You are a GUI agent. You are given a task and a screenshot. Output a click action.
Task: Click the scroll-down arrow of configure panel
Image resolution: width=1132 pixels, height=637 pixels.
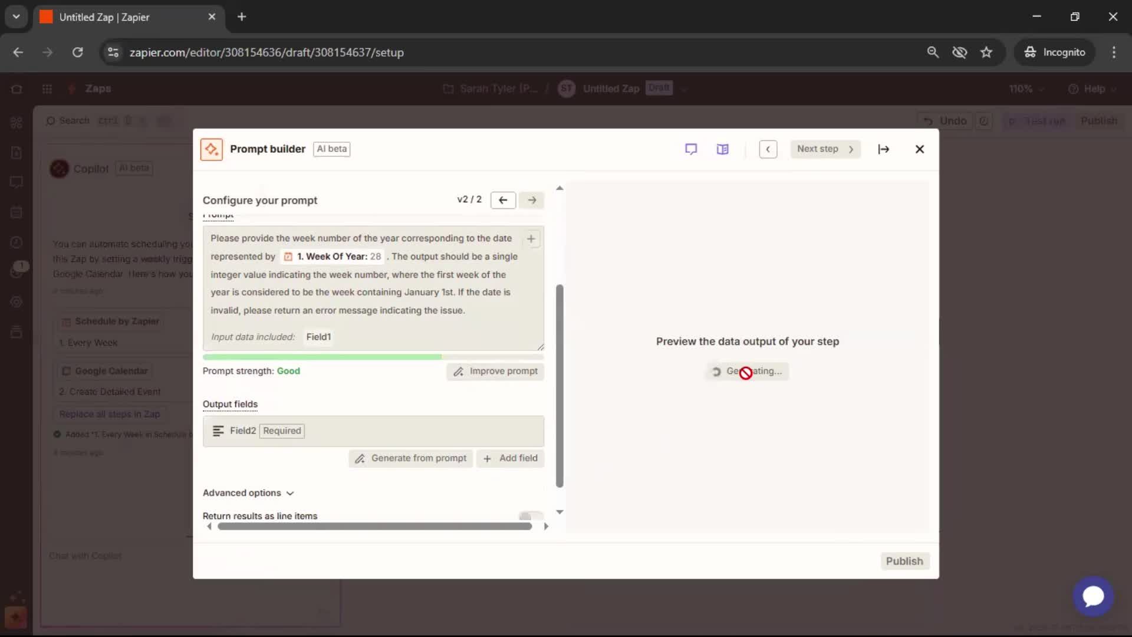pyautogui.click(x=560, y=512)
